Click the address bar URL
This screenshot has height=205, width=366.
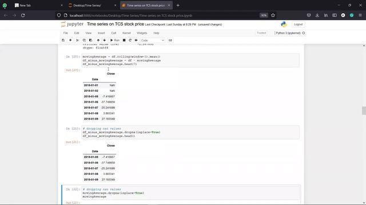tap(131, 15)
